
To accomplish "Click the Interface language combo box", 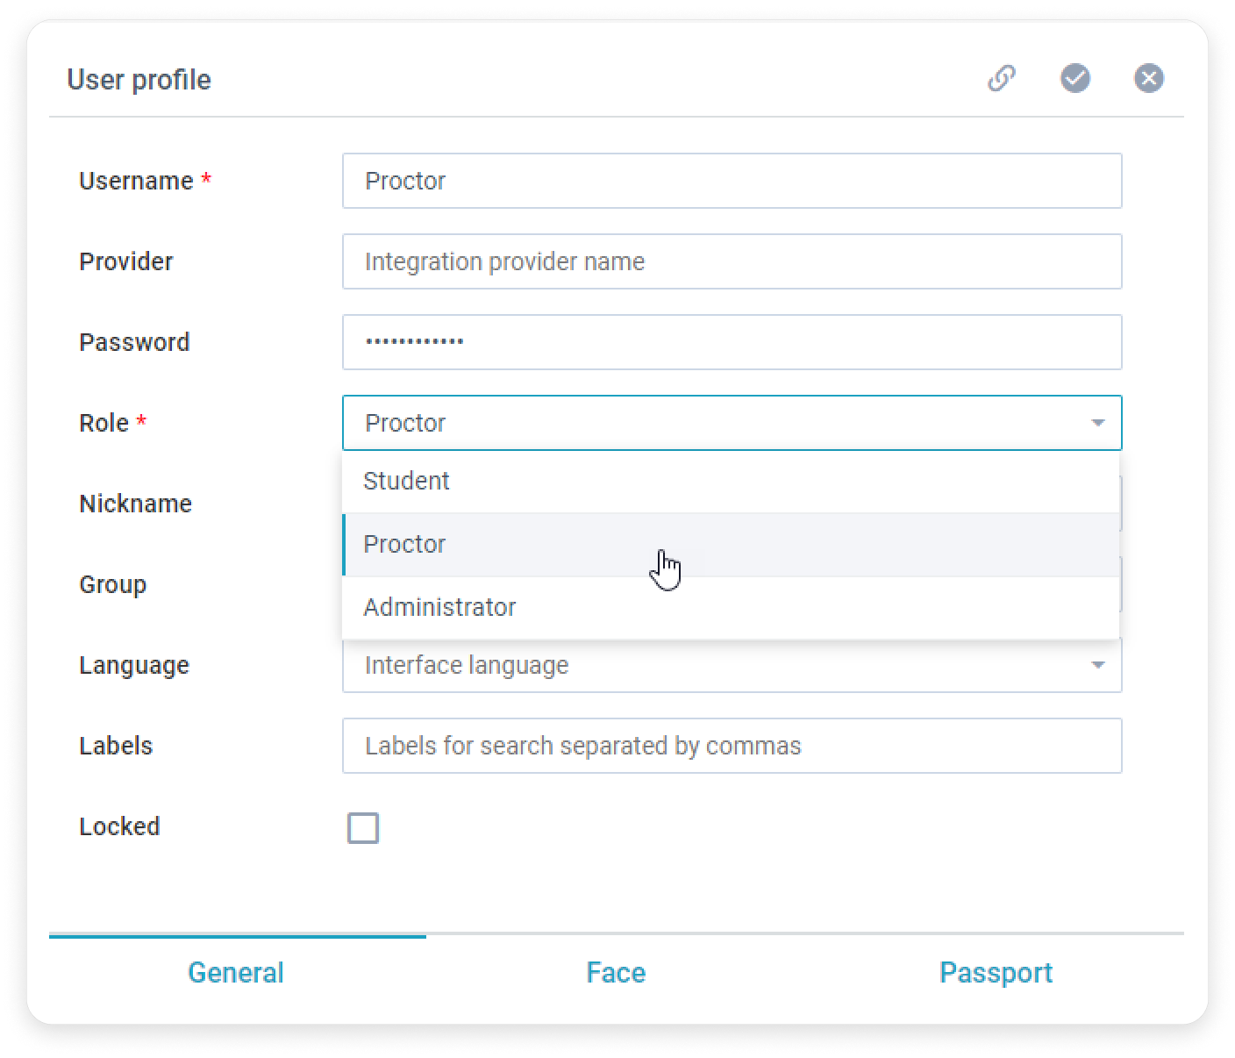I will (702, 665).
